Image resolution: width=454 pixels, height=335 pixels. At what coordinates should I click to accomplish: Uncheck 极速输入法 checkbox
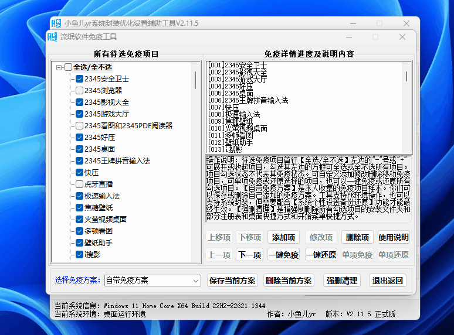coord(79,196)
